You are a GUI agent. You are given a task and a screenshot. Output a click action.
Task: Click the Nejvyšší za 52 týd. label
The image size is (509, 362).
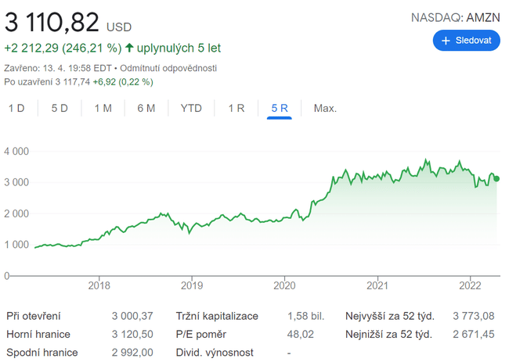pyautogui.click(x=388, y=317)
